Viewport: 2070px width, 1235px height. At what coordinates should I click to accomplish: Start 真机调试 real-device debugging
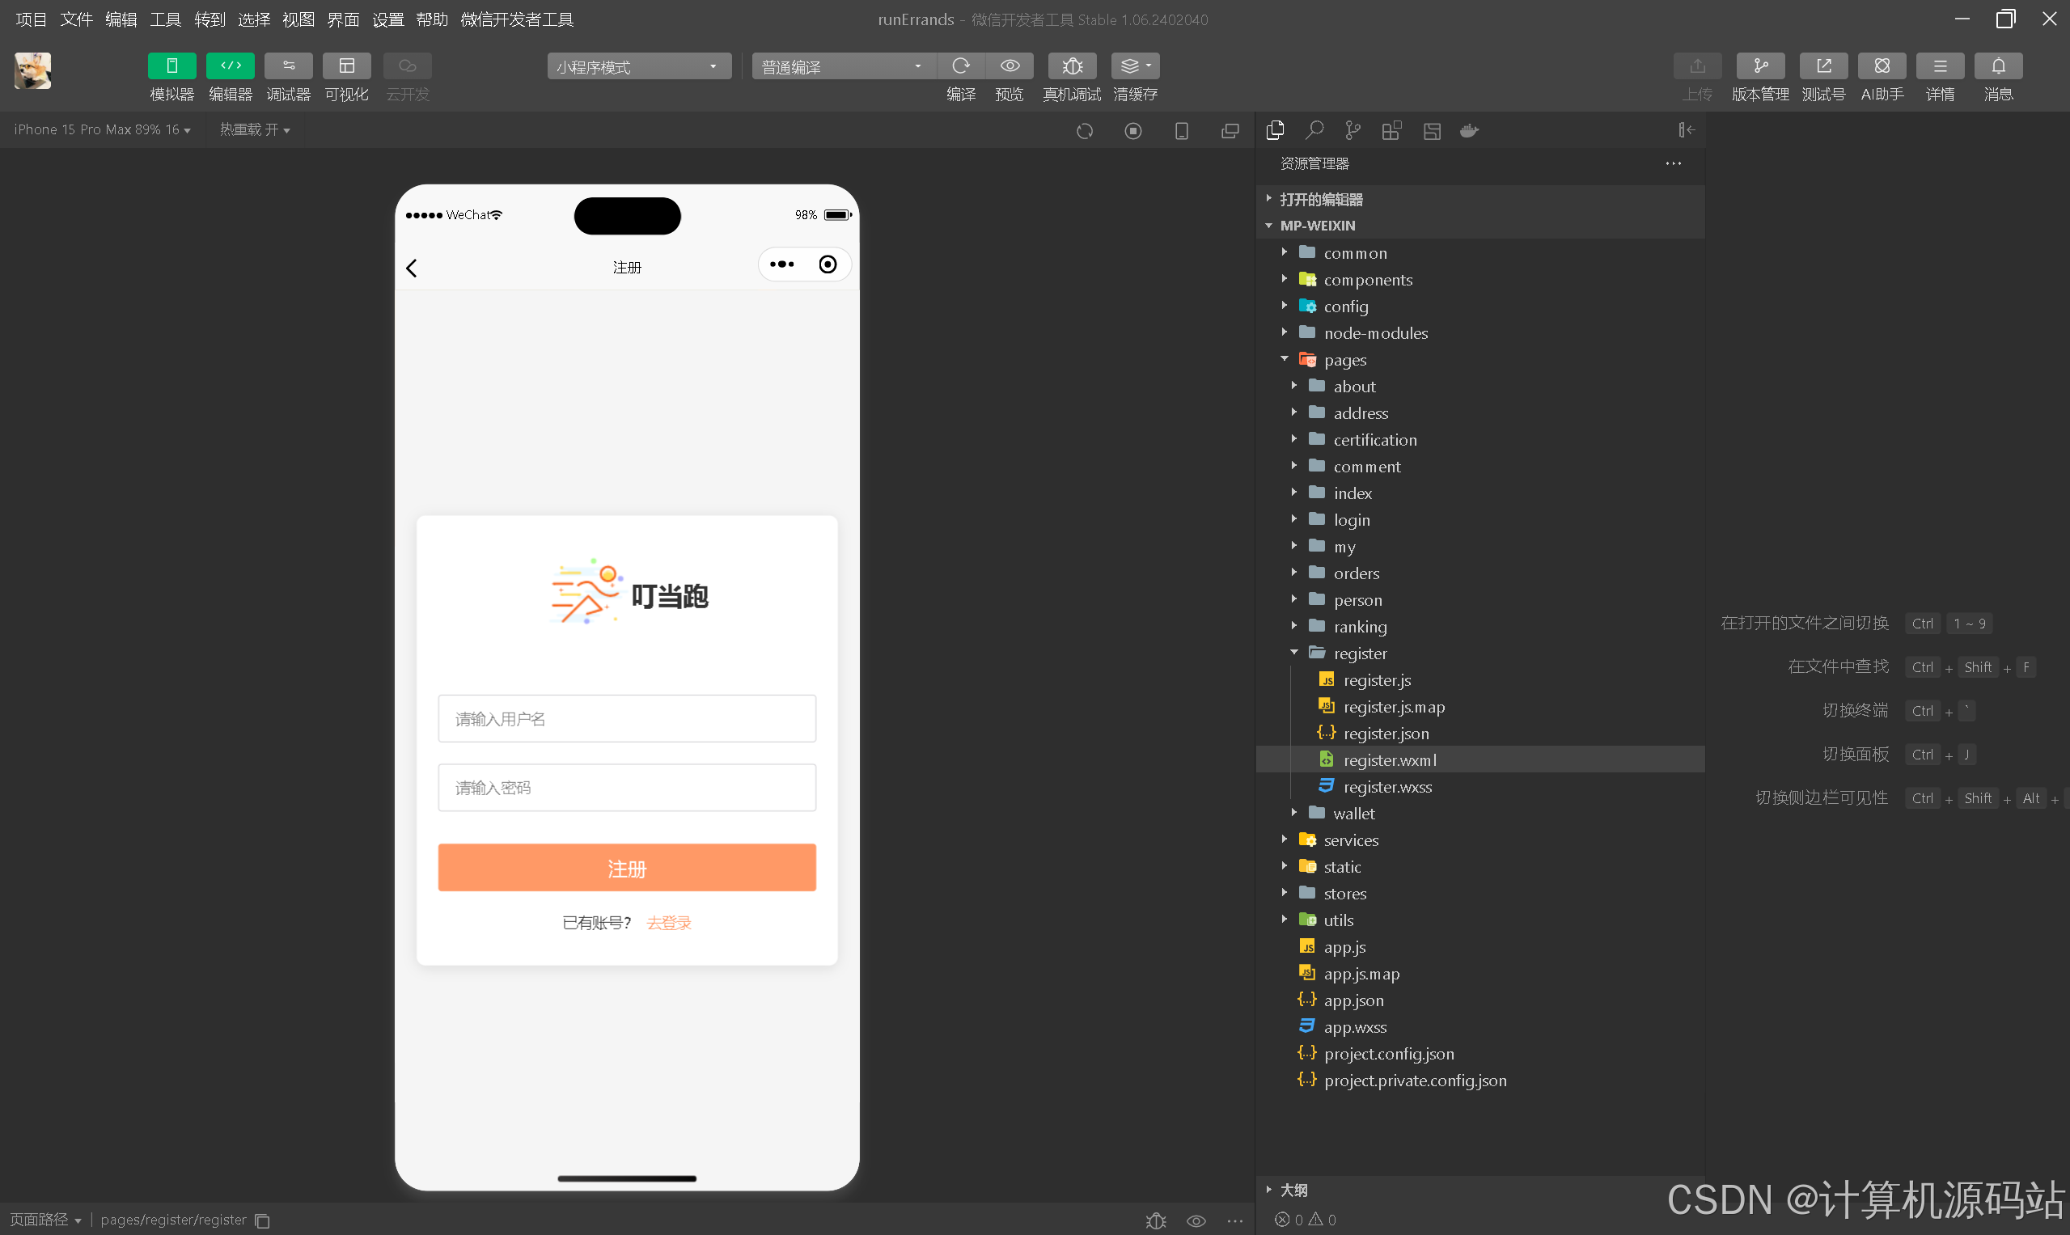pos(1072,66)
